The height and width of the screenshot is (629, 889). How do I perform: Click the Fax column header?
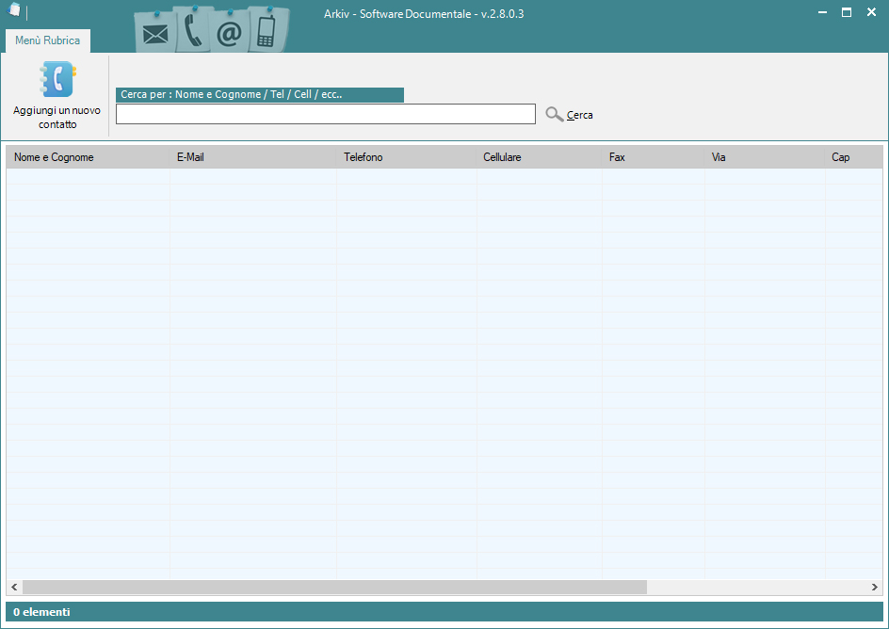click(x=617, y=157)
